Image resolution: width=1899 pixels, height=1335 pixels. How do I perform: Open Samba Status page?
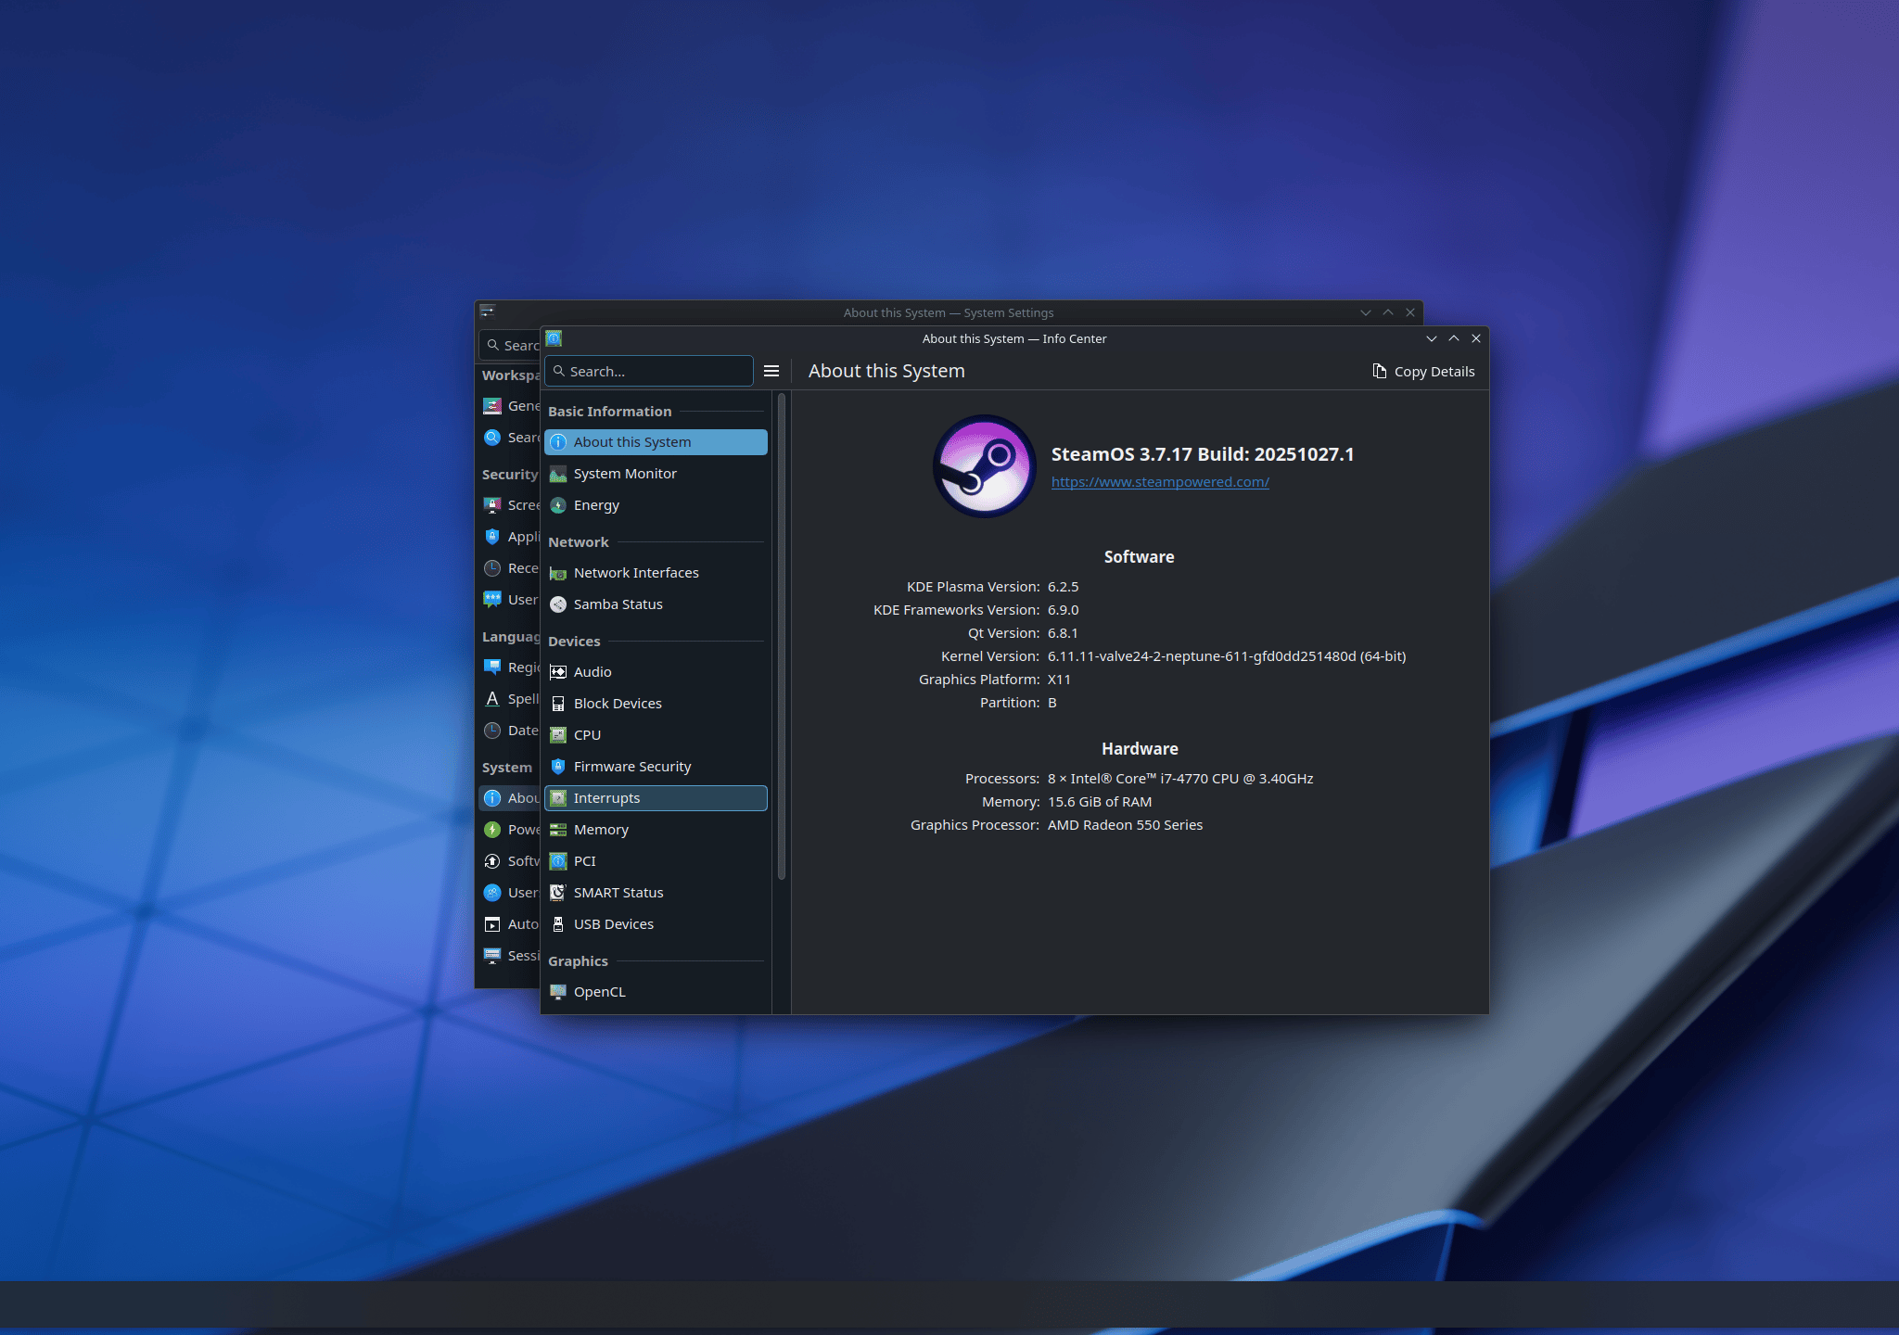[x=656, y=604]
